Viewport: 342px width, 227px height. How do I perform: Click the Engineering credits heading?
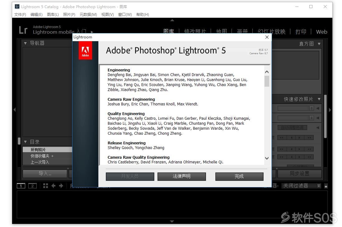click(x=119, y=70)
